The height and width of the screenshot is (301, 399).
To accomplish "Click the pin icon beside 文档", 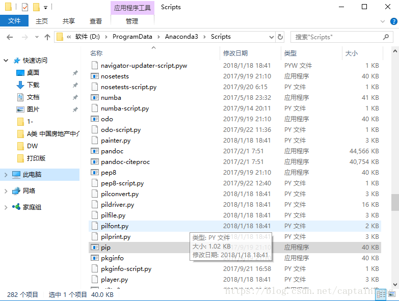I will (x=75, y=97).
